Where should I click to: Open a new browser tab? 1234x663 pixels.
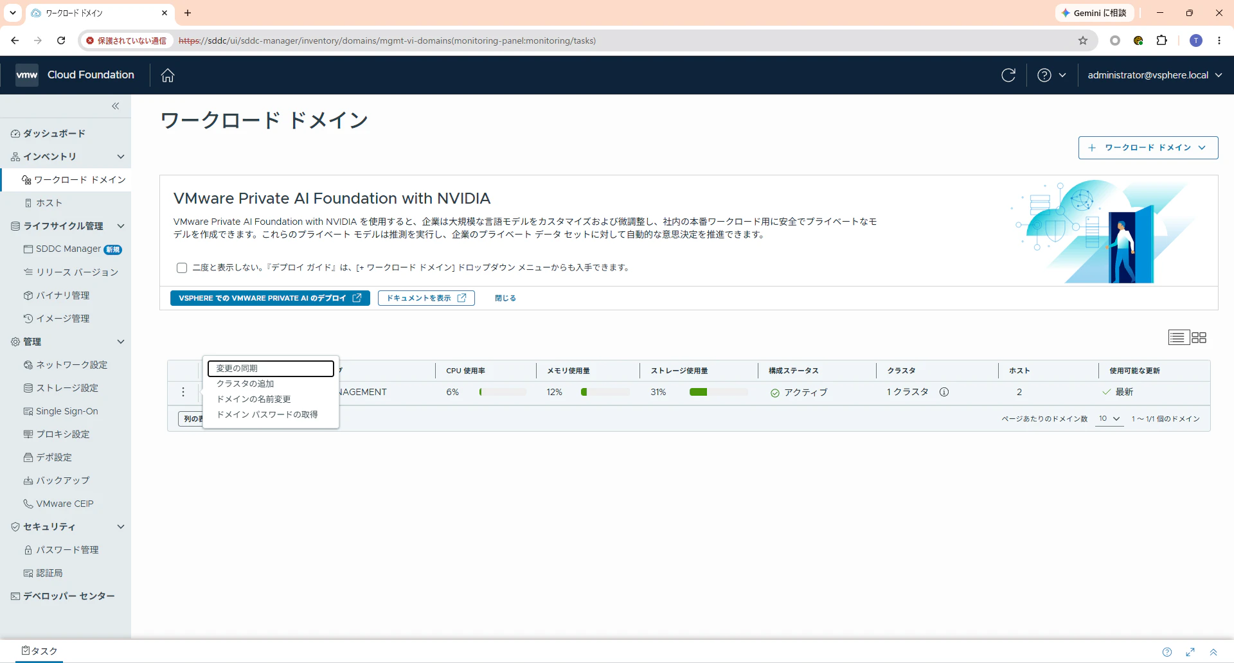click(188, 13)
